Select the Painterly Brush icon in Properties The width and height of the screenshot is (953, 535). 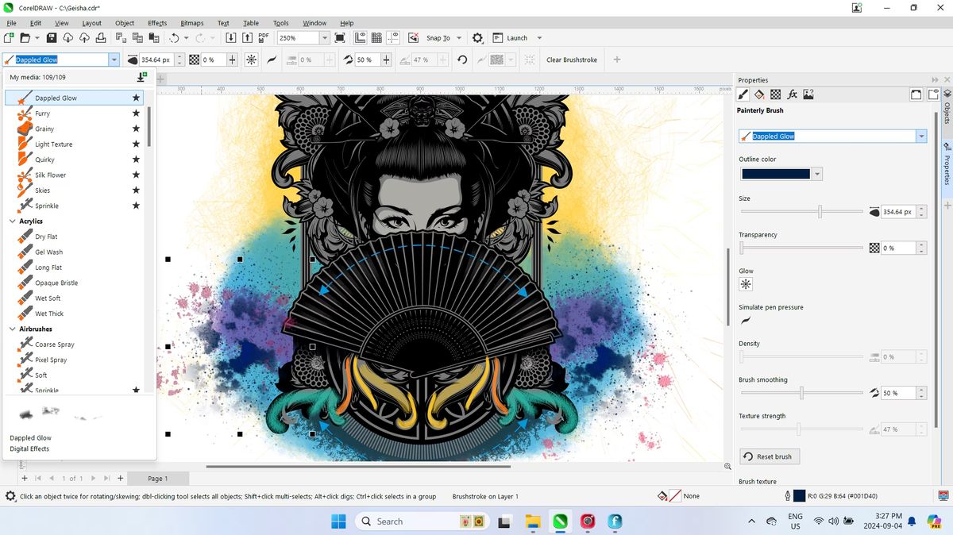pos(743,94)
